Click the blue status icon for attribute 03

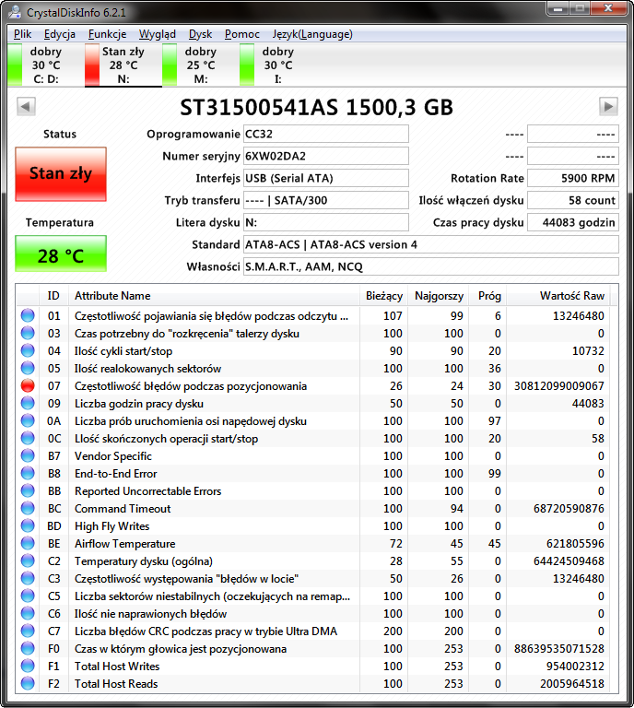28,333
